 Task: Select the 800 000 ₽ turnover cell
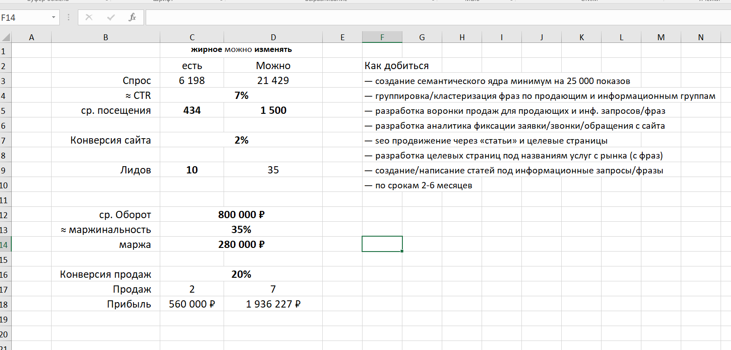(x=241, y=215)
